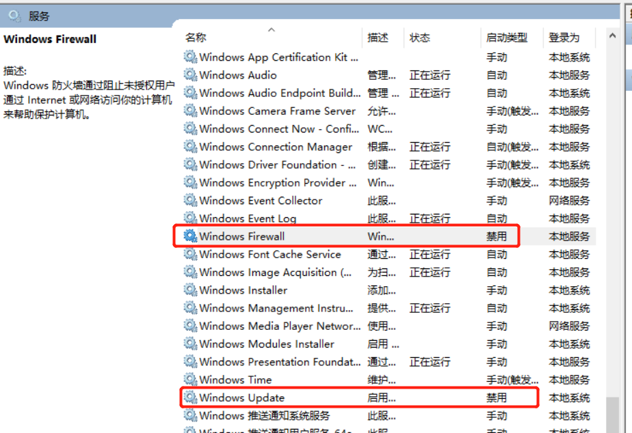Screen dimensions: 632x433
Task: Click the Windows Firewall service gear icon
Action: click(x=190, y=236)
